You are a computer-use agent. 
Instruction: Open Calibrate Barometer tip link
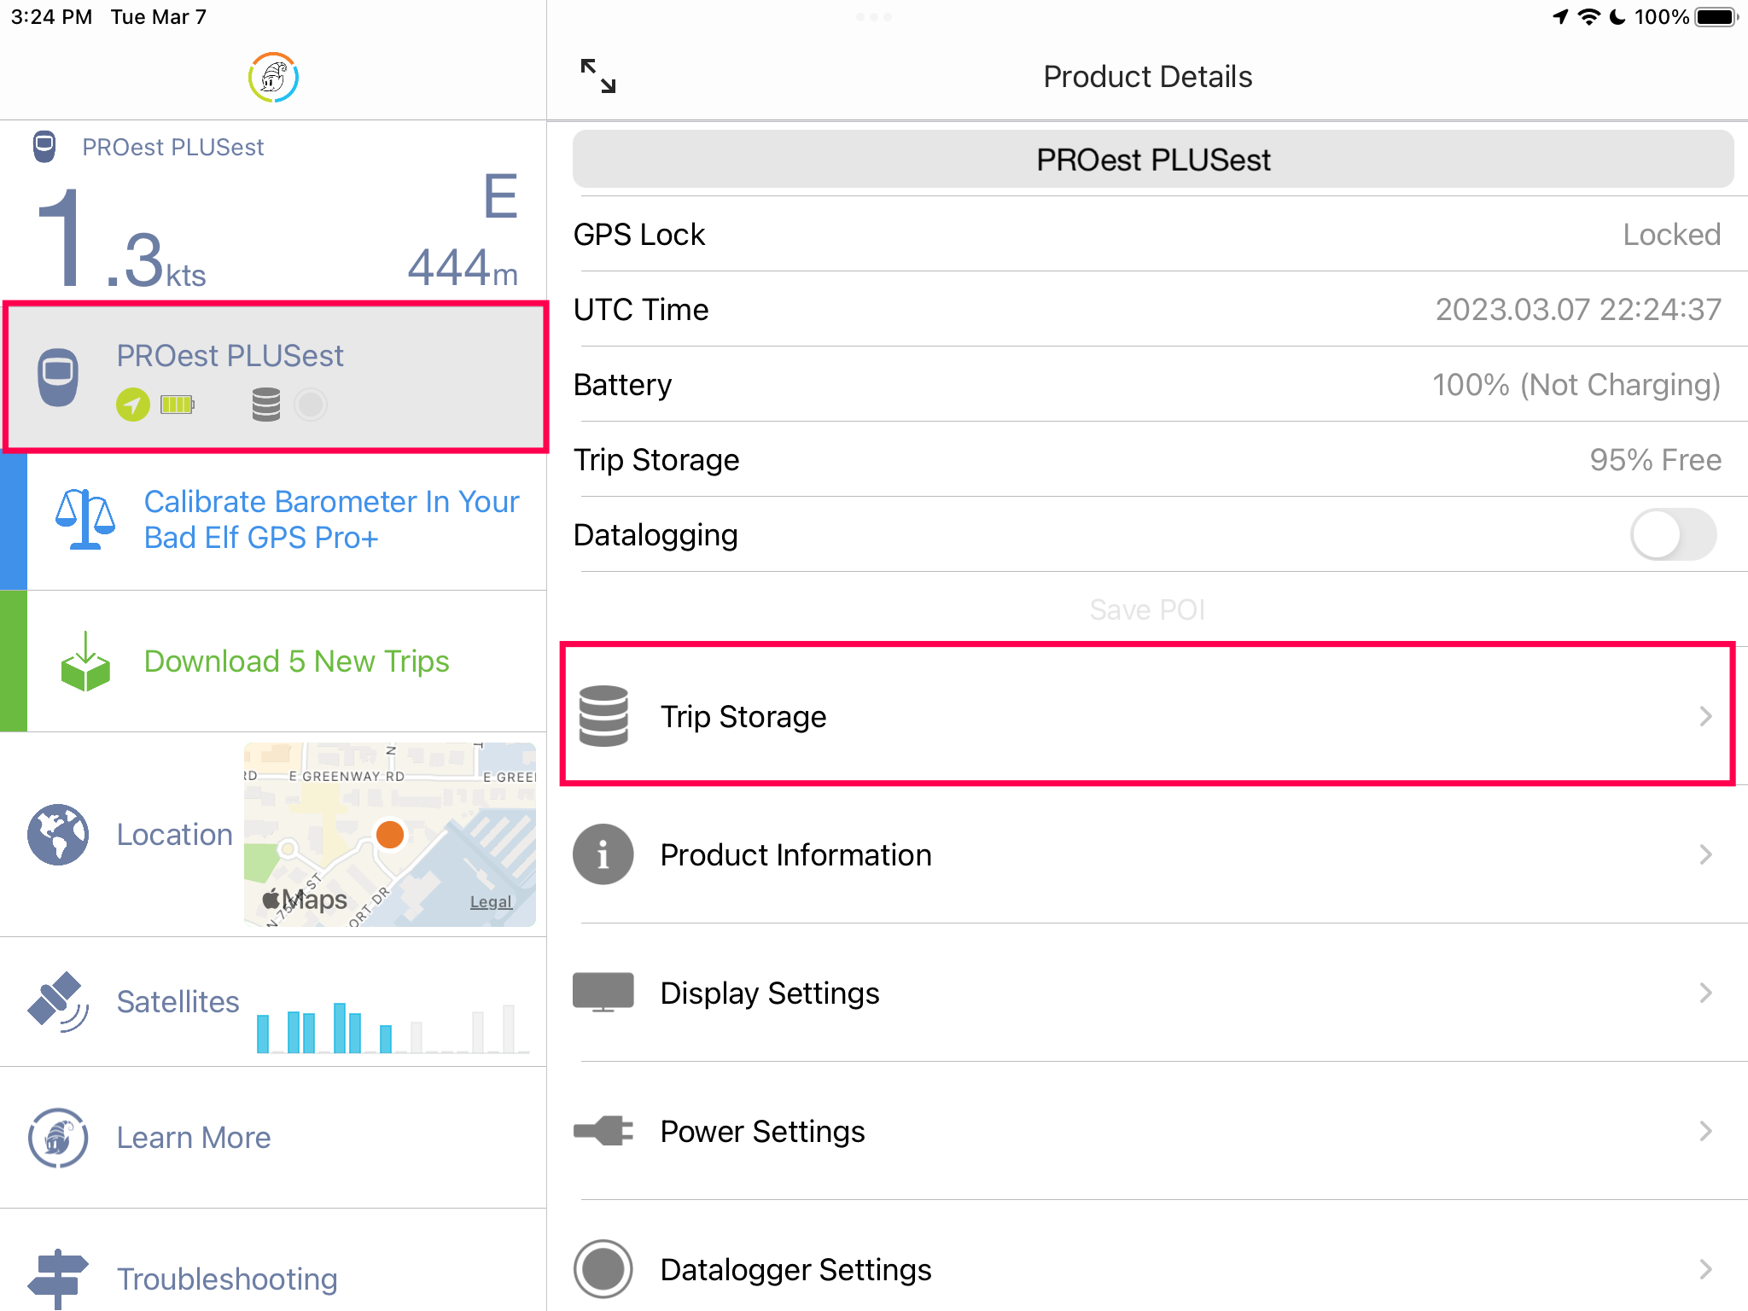(x=330, y=519)
